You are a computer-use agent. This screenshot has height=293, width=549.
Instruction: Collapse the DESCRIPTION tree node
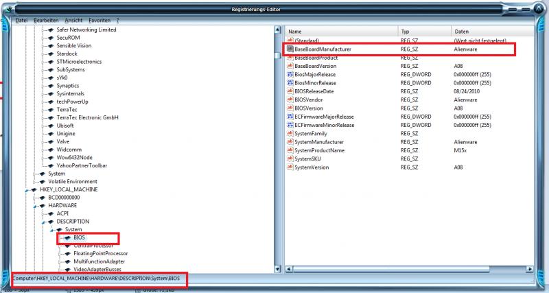point(43,222)
